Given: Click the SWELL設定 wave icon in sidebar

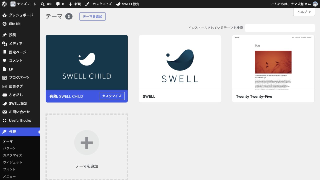Looking at the screenshot, I should pyautogui.click(x=4, y=103).
